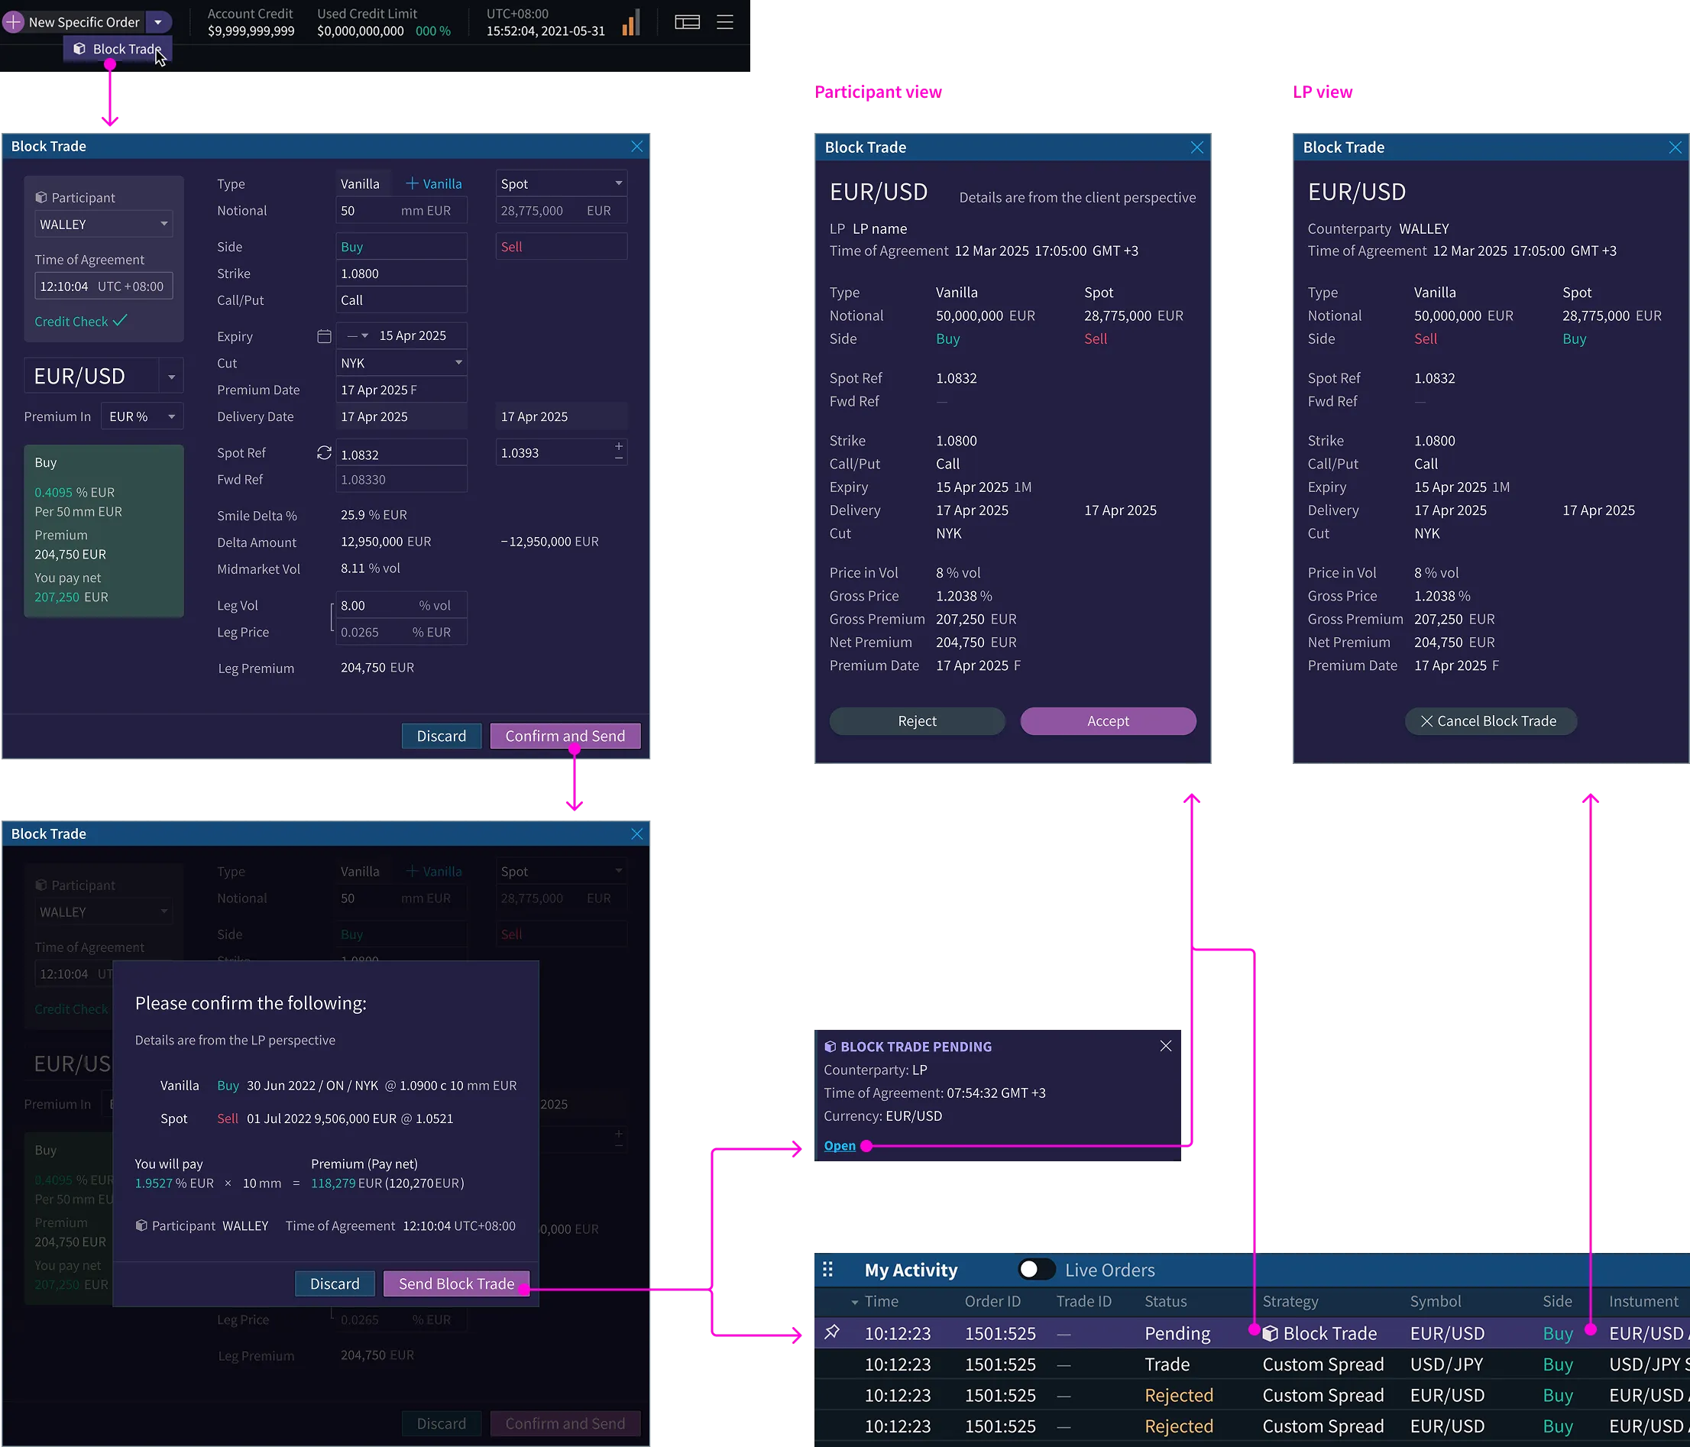Click the Strike input field
This screenshot has width=1690, height=1447.
(x=400, y=274)
